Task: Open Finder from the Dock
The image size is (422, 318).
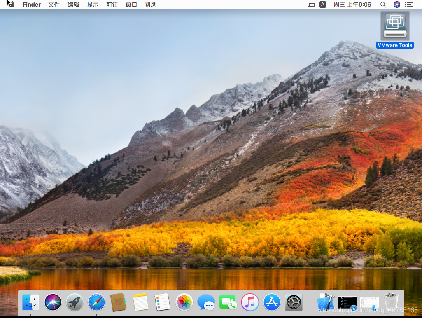Action: pos(30,302)
